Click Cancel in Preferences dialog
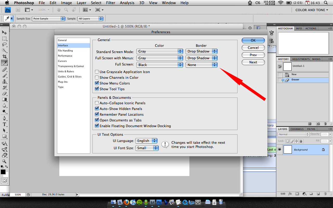The image size is (333, 208). tap(253, 48)
